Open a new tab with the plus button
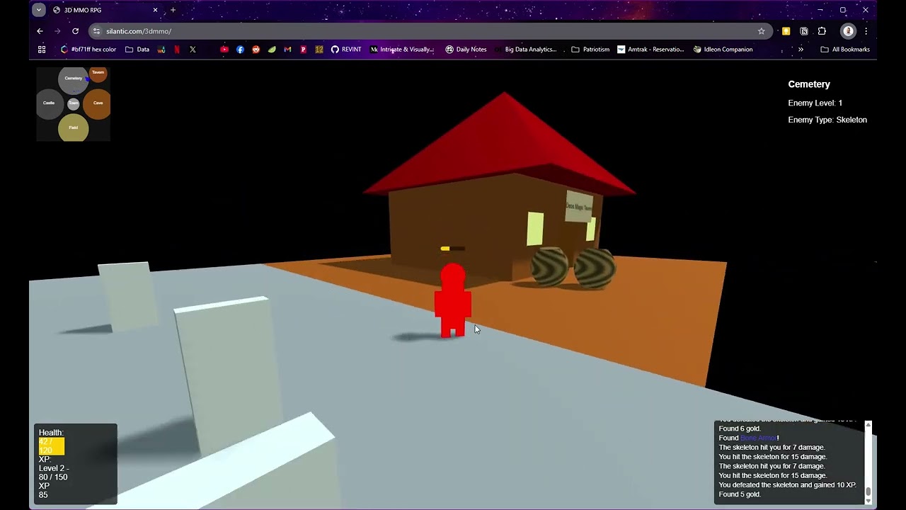This screenshot has width=906, height=510. coord(173,10)
